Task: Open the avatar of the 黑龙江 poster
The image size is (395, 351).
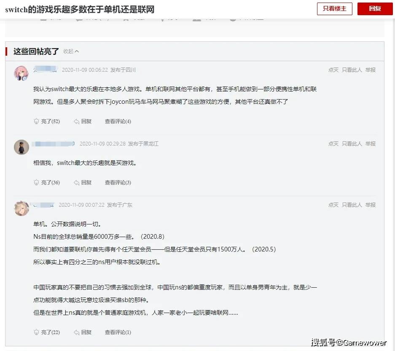Action: [x=21, y=147]
